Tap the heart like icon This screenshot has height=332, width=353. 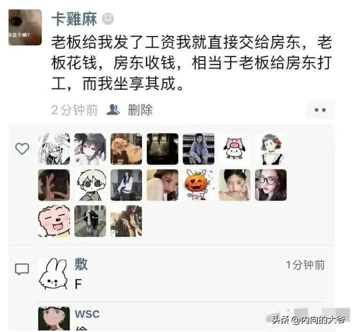pyautogui.click(x=22, y=149)
